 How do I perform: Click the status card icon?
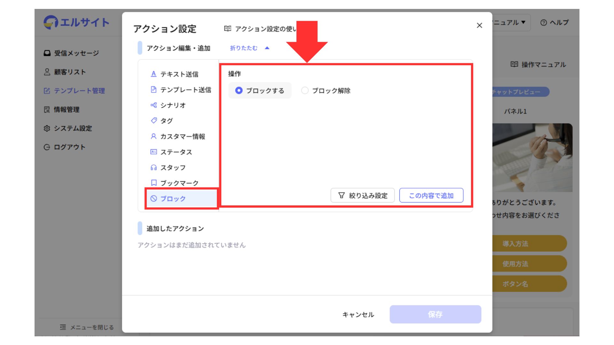[153, 152]
